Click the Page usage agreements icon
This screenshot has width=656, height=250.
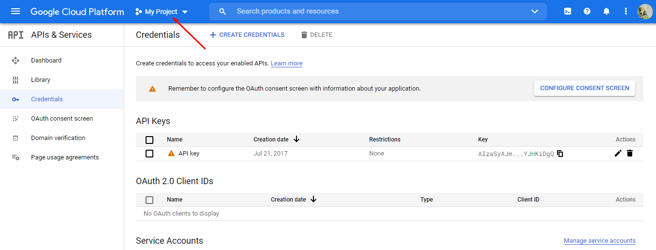(16, 157)
